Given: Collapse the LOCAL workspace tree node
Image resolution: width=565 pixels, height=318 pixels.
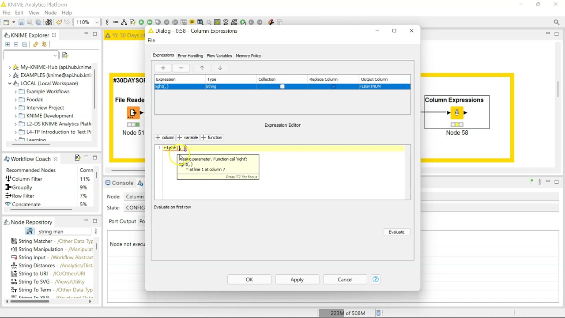Looking at the screenshot, I should coord(10,83).
